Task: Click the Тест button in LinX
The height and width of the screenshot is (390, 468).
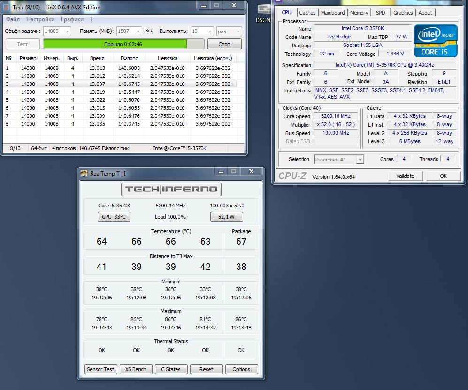Action: [x=23, y=44]
